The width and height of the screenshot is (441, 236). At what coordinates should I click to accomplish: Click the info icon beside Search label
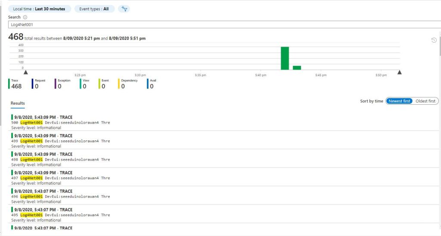pyautogui.click(x=25, y=17)
